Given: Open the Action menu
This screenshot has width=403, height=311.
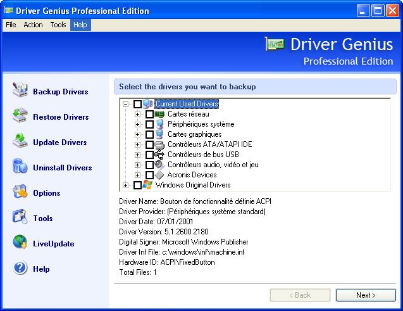Looking at the screenshot, I should (33, 25).
